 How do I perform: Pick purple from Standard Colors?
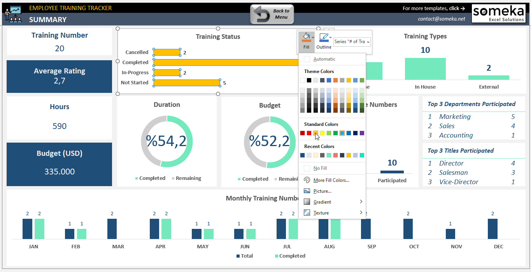click(x=362, y=133)
